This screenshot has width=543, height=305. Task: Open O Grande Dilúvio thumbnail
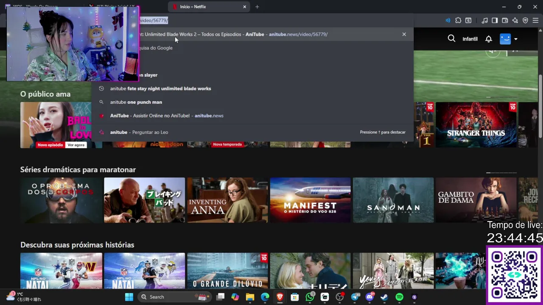(x=227, y=271)
